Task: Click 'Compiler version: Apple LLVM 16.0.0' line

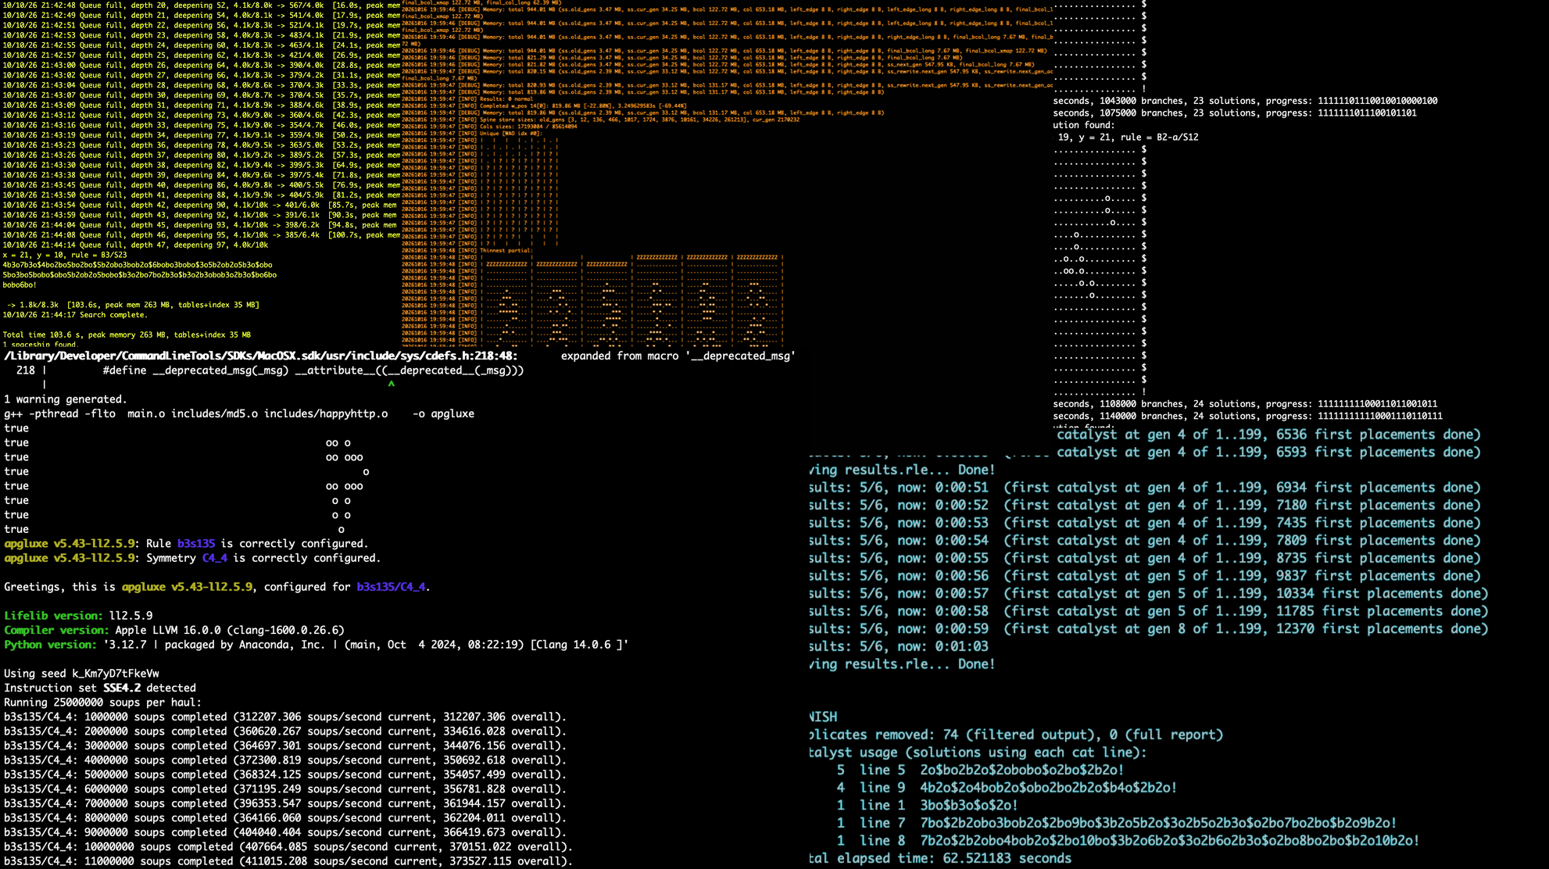Action: coord(174,630)
